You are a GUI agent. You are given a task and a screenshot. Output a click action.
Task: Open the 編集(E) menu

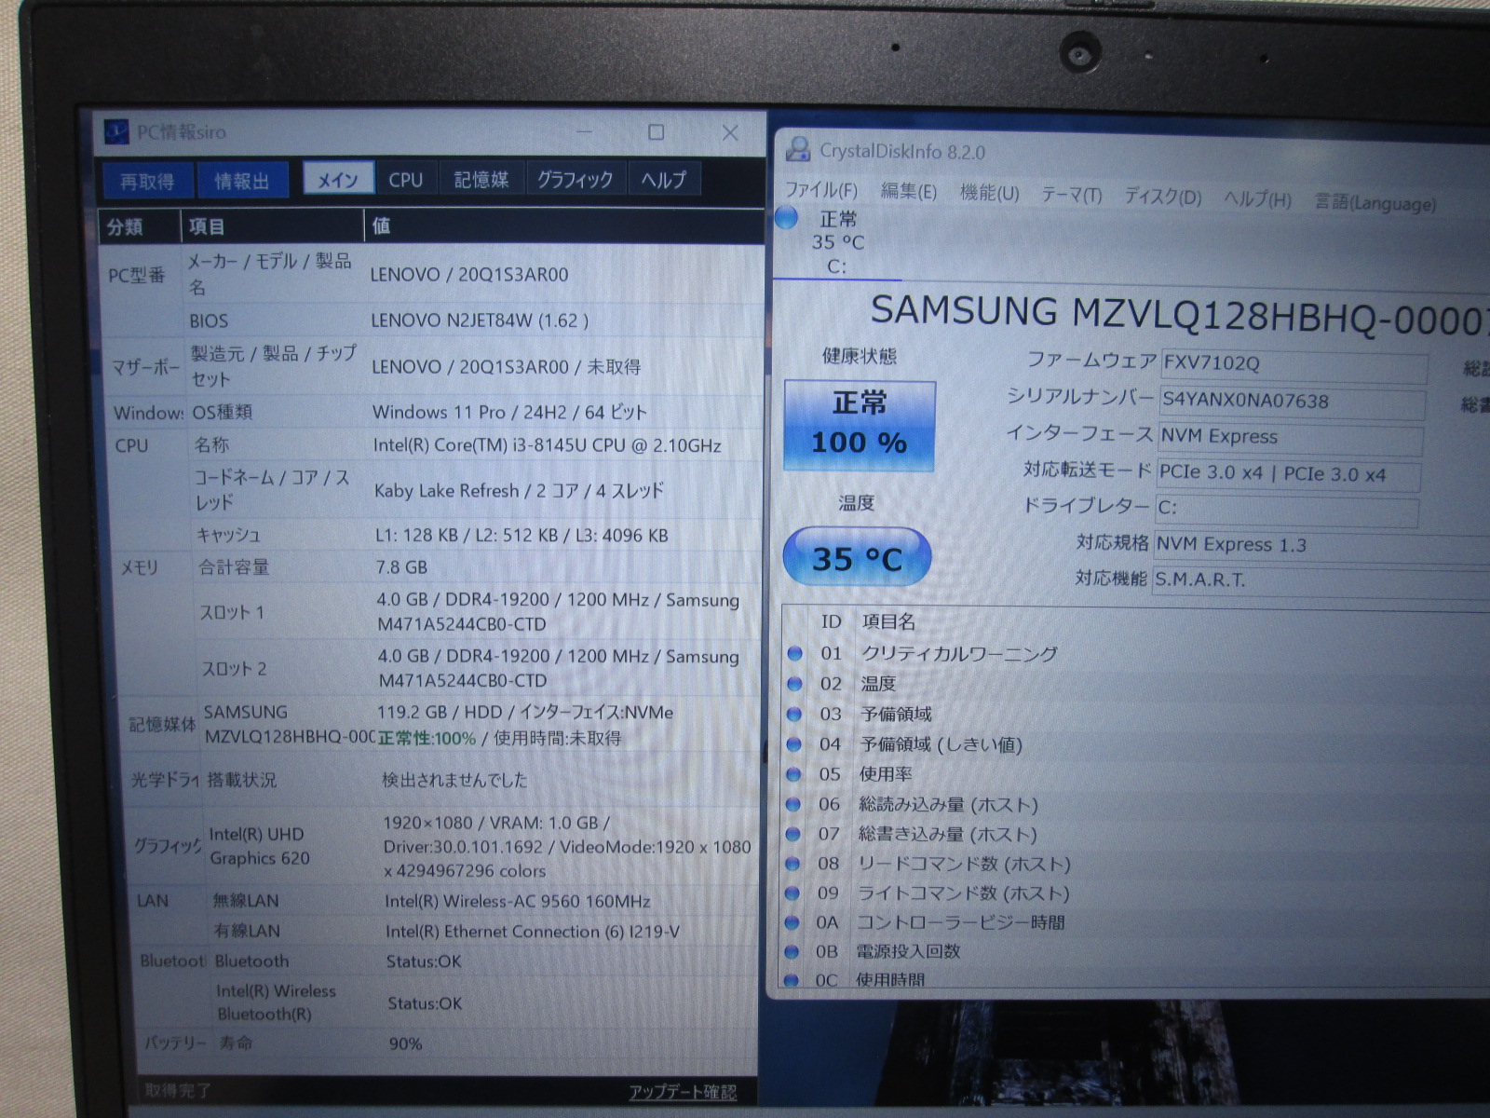pyautogui.click(x=909, y=192)
